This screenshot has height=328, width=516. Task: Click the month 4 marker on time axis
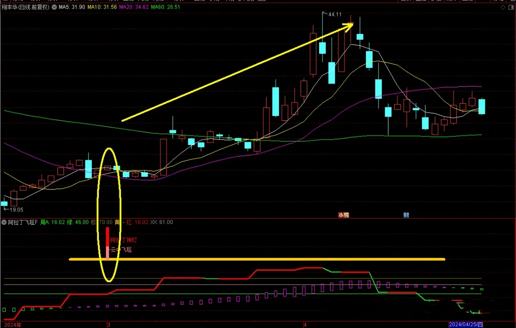(x=305, y=324)
